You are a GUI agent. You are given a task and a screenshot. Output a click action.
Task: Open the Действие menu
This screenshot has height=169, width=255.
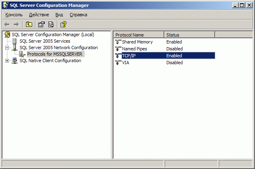tap(39, 15)
